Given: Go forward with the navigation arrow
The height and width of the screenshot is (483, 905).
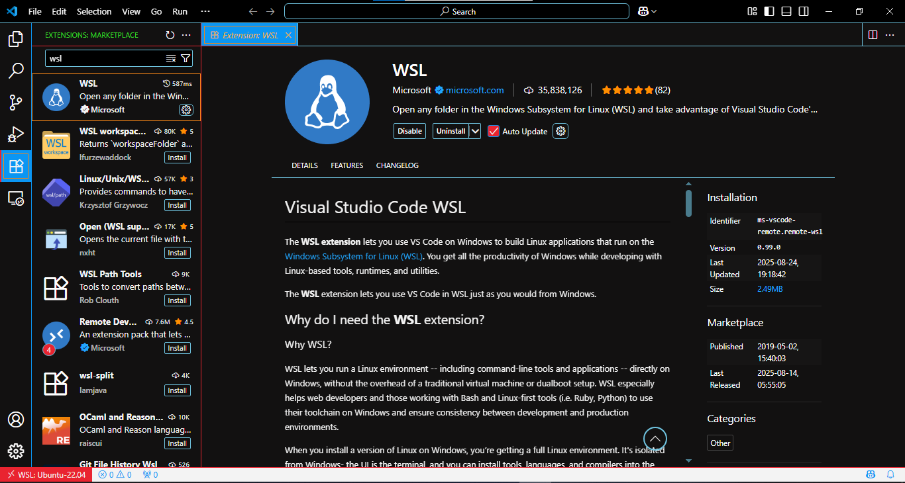Looking at the screenshot, I should [x=270, y=11].
